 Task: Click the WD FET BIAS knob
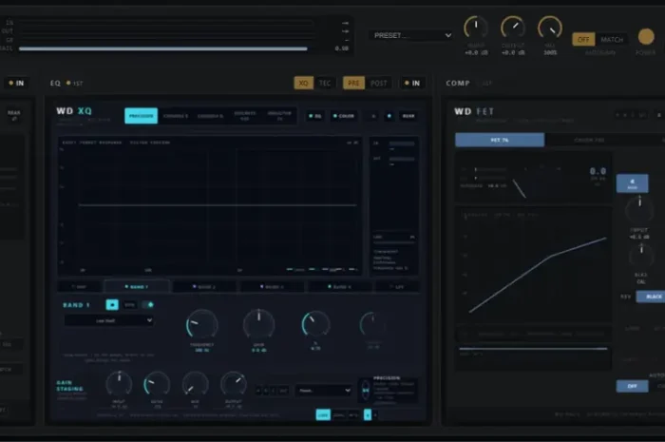tap(641, 256)
